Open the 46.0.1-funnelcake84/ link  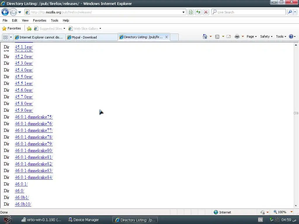pyautogui.click(x=34, y=177)
